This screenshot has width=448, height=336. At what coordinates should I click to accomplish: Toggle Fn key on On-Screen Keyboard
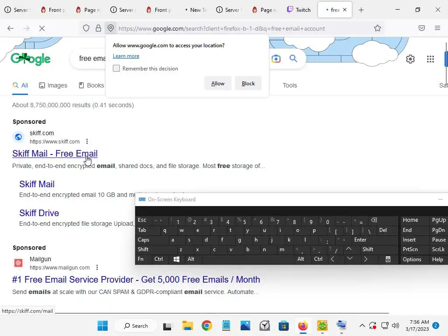[140, 259]
